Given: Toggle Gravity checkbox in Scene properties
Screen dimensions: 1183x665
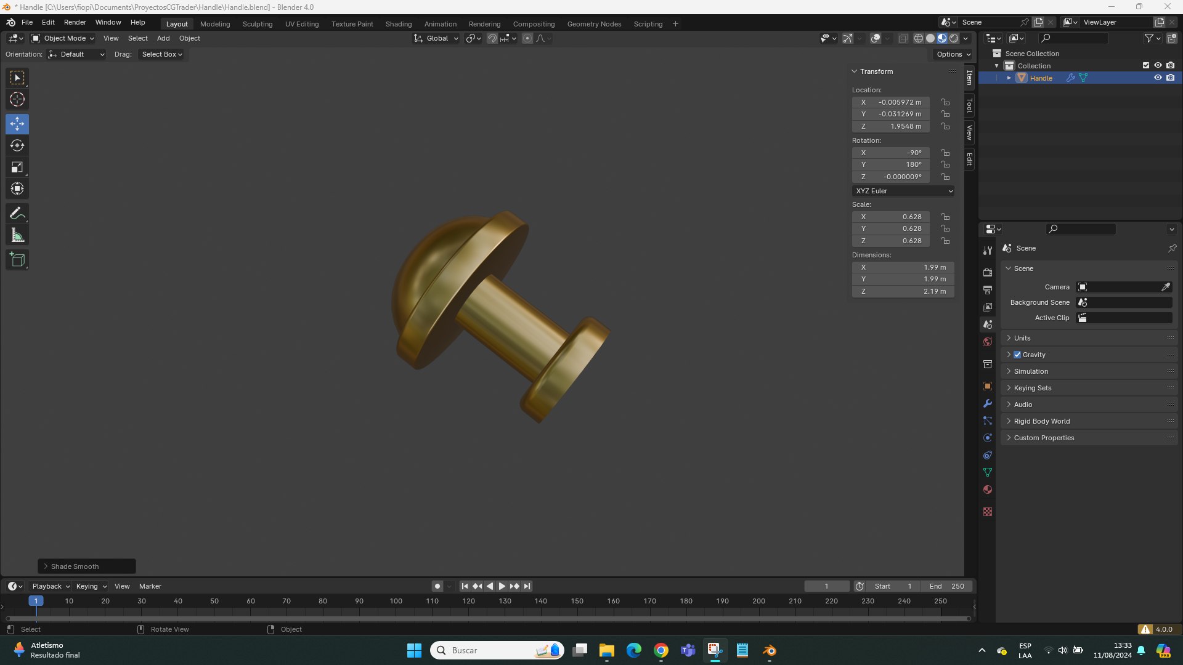Looking at the screenshot, I should [x=1017, y=355].
